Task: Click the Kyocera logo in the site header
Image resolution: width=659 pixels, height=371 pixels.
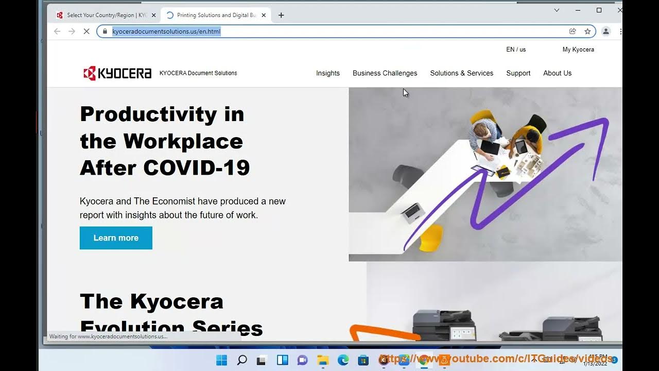Action: coord(117,73)
